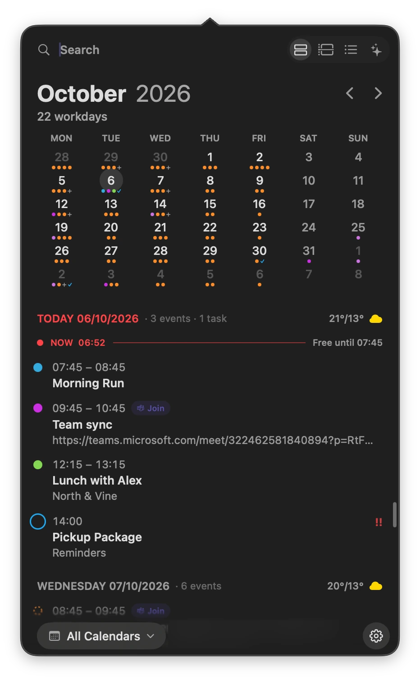Join the Team sync meeting

151,408
